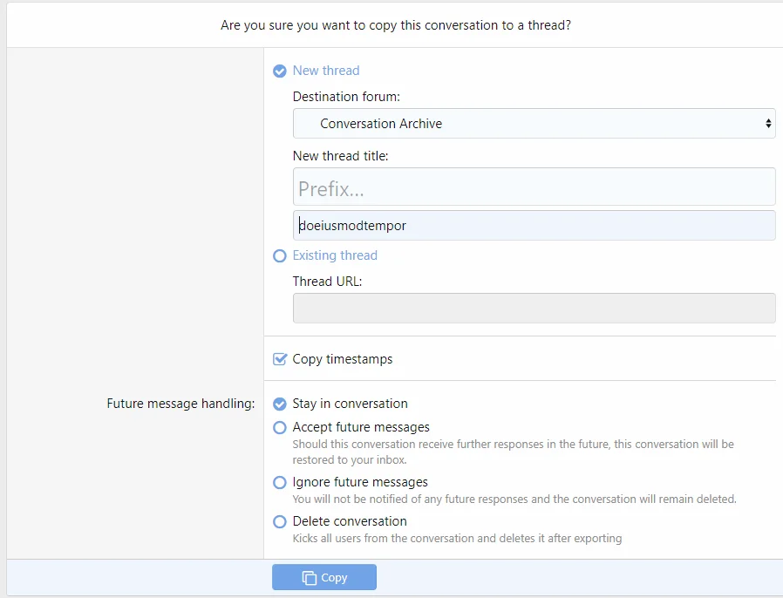Click the dropdown arrow beside Conversation Archive
Viewport: 783px width, 598px height.
tap(768, 124)
